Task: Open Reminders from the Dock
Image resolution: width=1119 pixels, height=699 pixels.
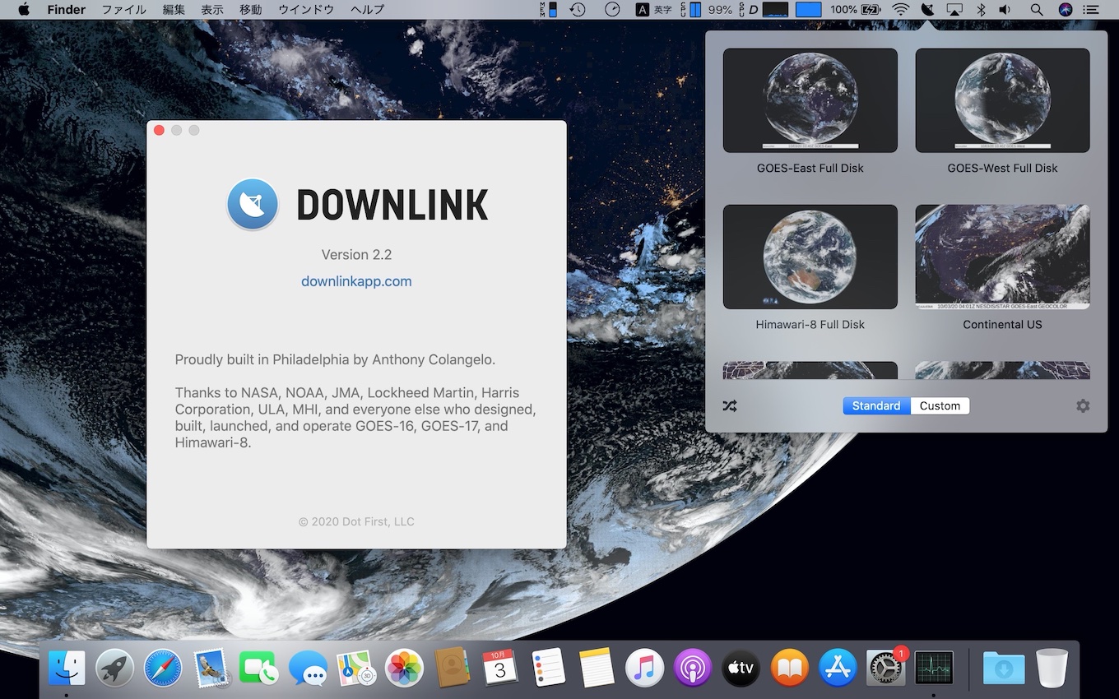Action: coord(548,668)
